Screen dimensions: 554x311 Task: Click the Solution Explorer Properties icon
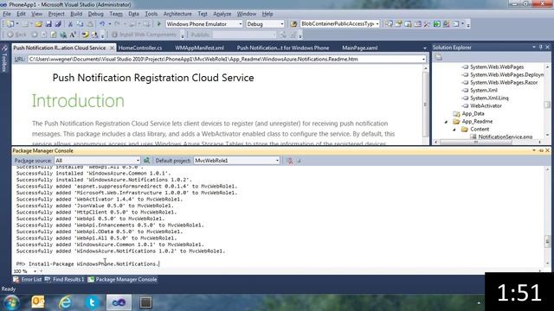coord(439,58)
